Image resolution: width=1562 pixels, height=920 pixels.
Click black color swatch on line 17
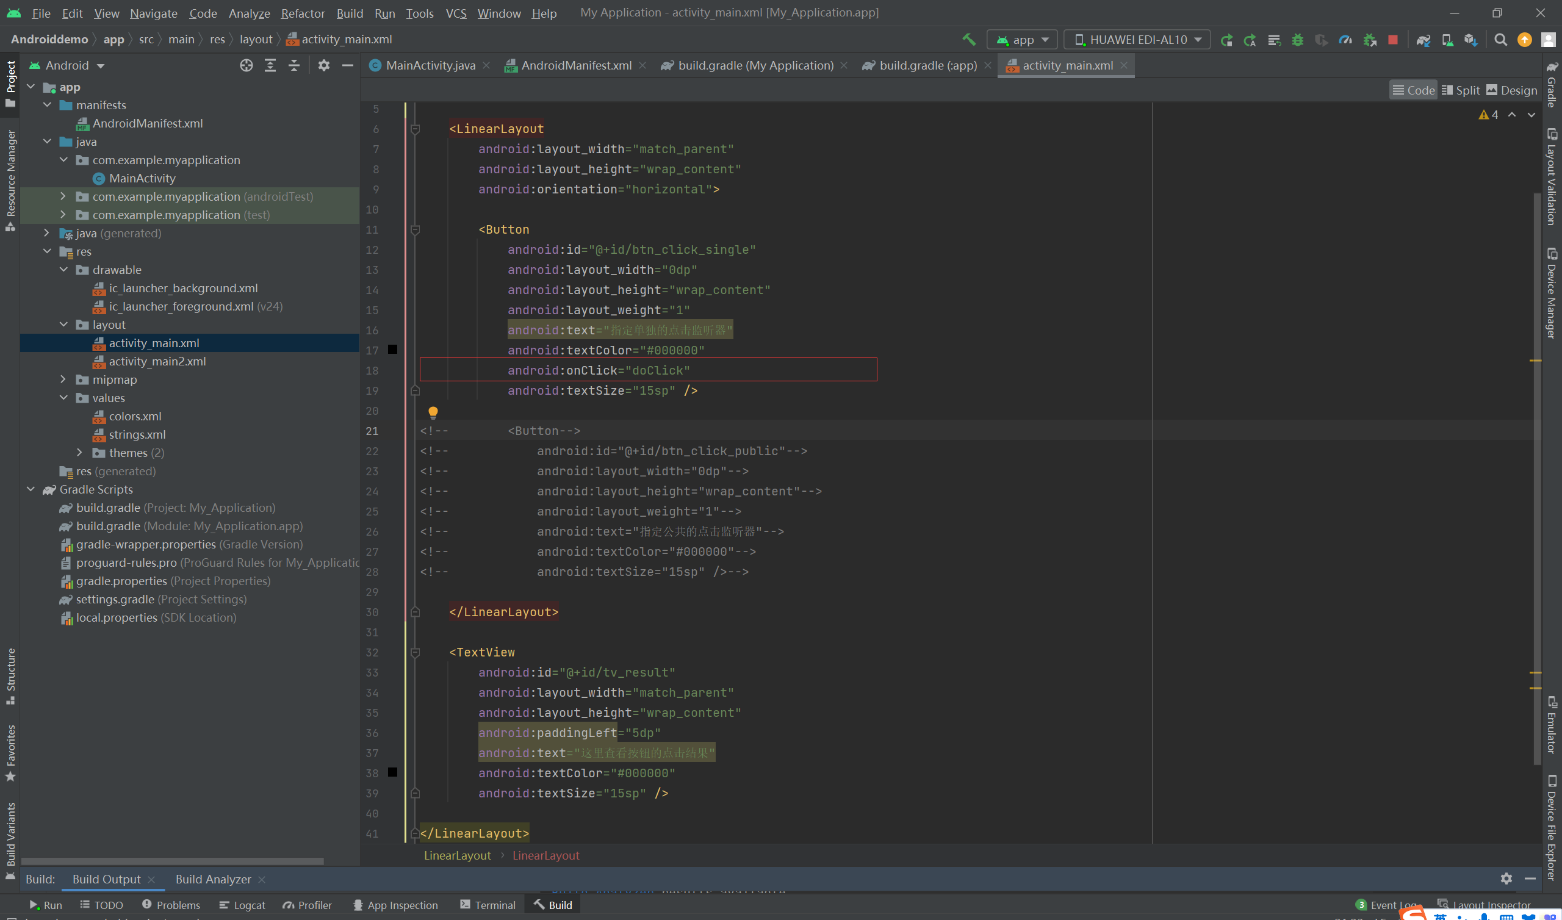[x=392, y=350]
